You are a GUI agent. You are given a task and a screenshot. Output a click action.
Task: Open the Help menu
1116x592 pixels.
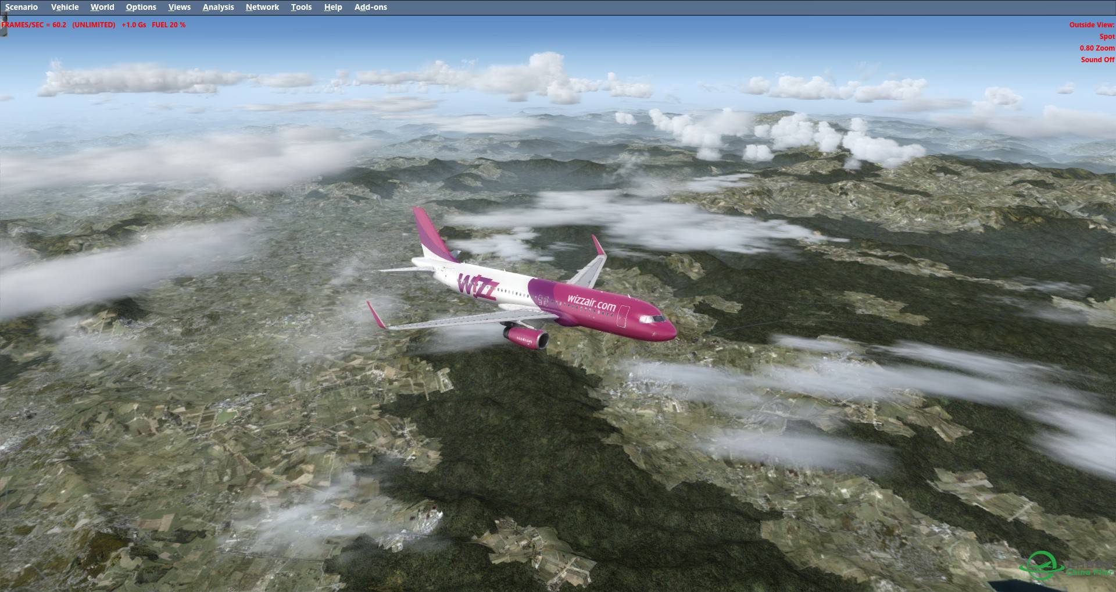(x=333, y=7)
